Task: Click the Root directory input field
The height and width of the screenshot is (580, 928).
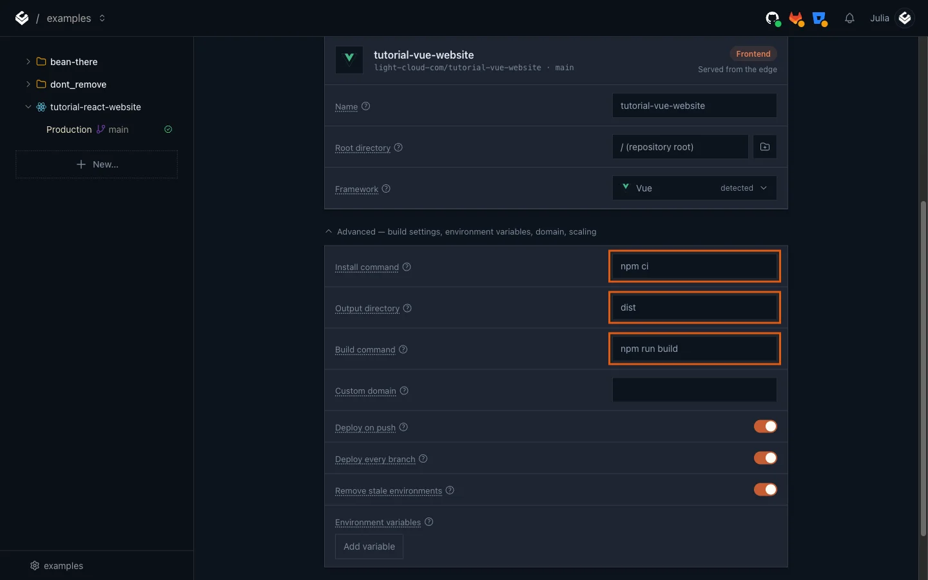Action: point(680,147)
